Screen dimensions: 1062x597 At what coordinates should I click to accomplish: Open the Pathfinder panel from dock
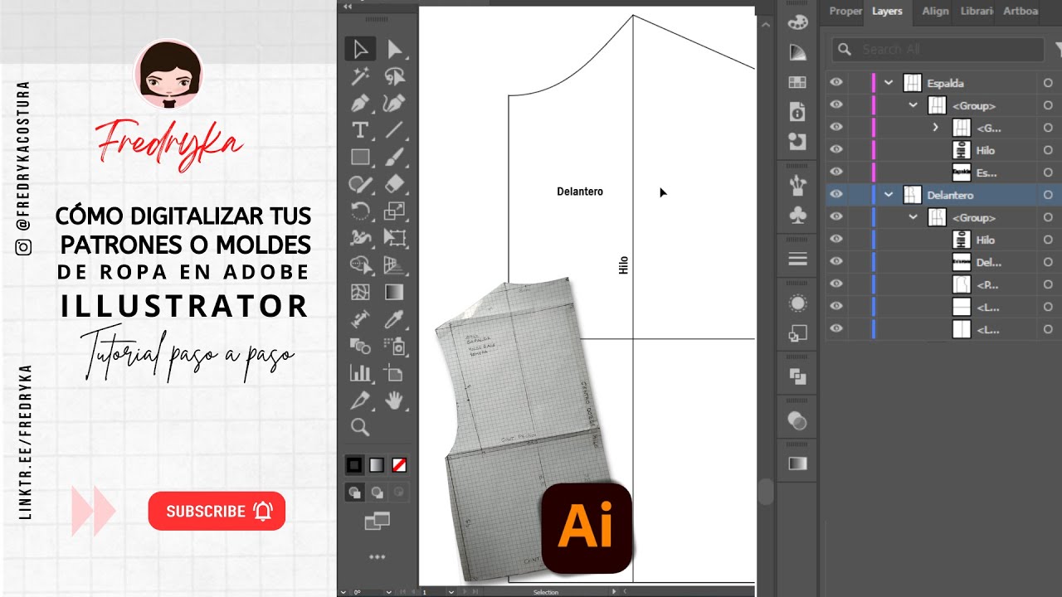[x=797, y=377]
